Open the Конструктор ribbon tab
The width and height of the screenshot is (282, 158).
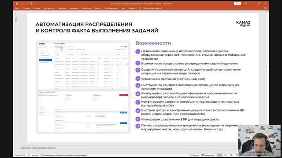click(49, 8)
